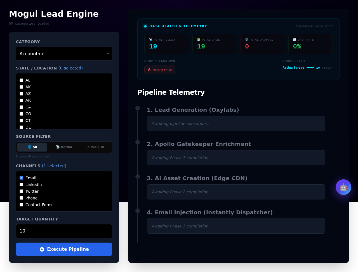Open the robot chat assistant bubble
This screenshot has width=358, height=272.
[x=343, y=187]
